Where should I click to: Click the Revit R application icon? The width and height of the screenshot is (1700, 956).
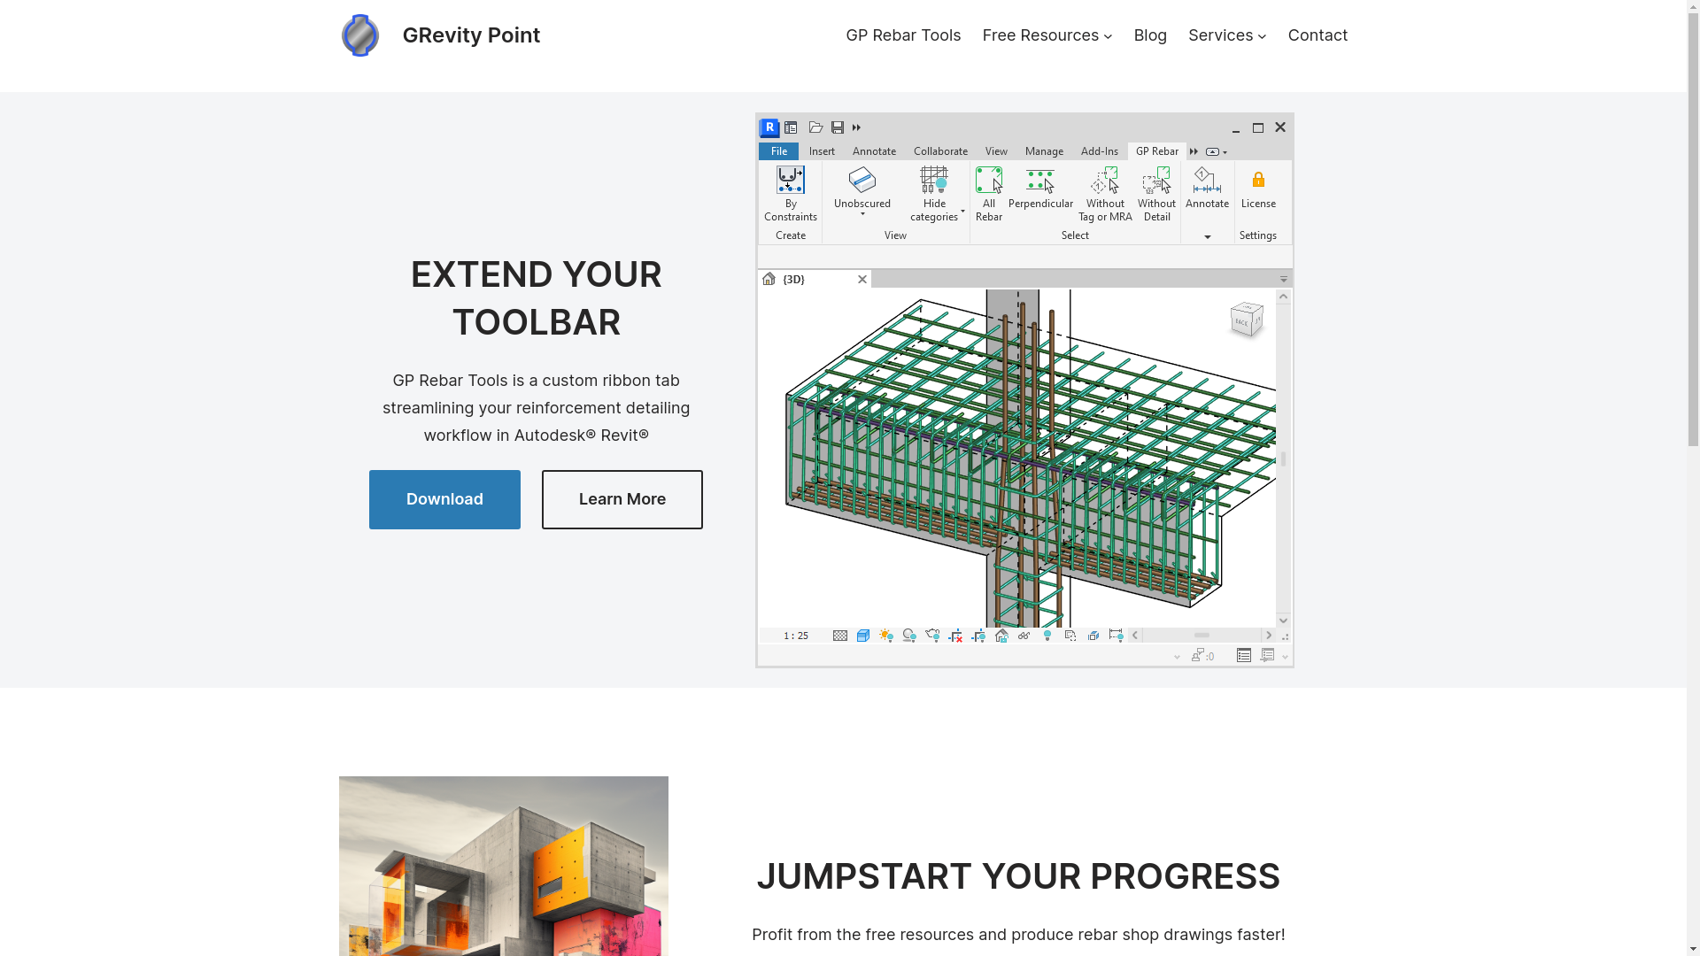[769, 127]
